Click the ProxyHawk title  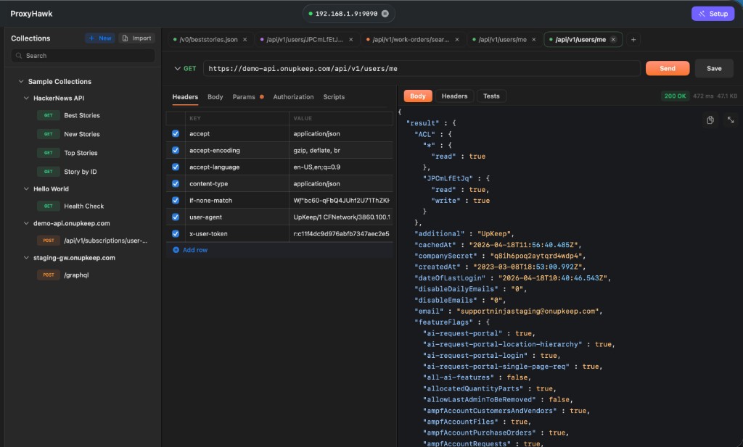(x=31, y=14)
